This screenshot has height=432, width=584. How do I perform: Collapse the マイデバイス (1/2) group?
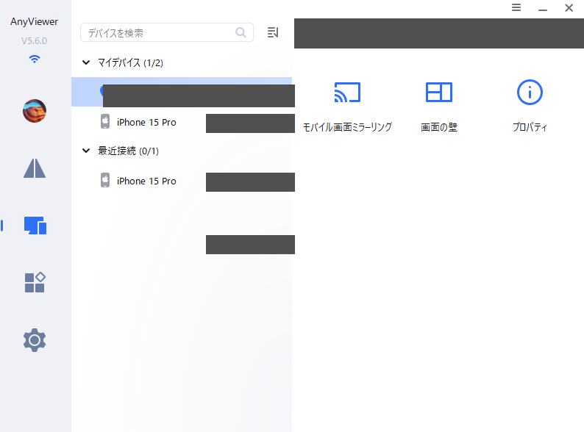click(x=86, y=62)
